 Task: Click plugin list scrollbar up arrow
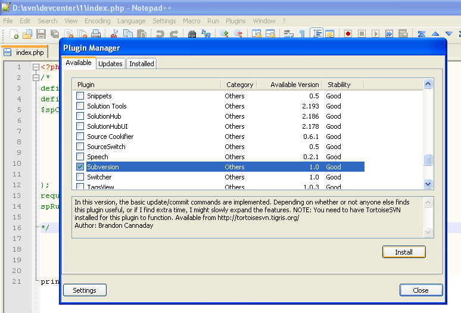(428, 84)
